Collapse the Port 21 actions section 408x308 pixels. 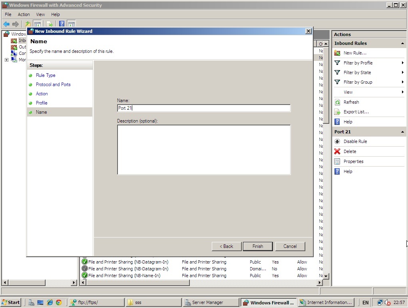pyautogui.click(x=402, y=132)
